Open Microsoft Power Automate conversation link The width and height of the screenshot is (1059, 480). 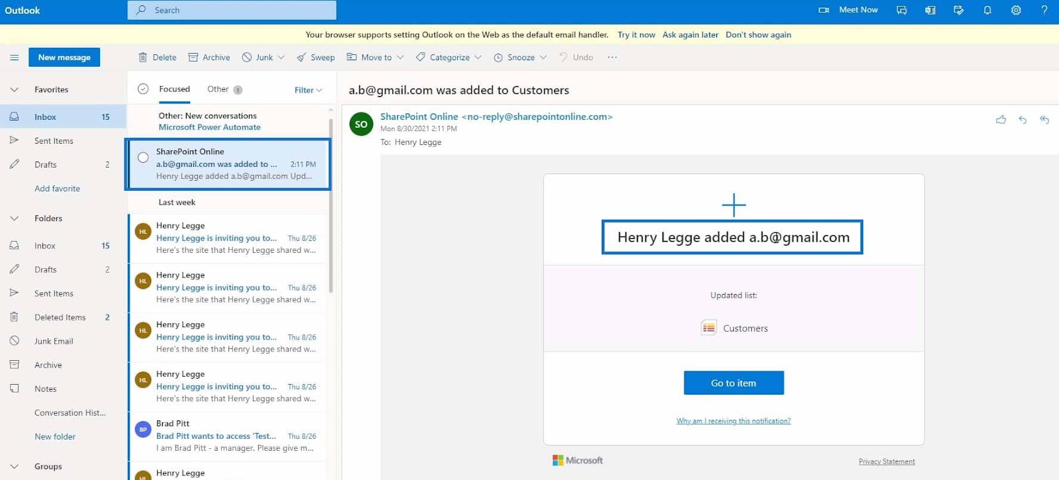click(x=210, y=127)
